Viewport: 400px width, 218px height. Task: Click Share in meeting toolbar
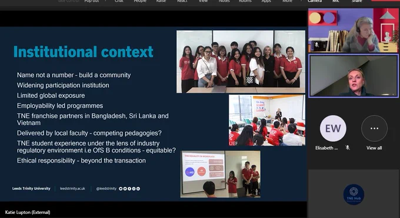click(x=356, y=1)
